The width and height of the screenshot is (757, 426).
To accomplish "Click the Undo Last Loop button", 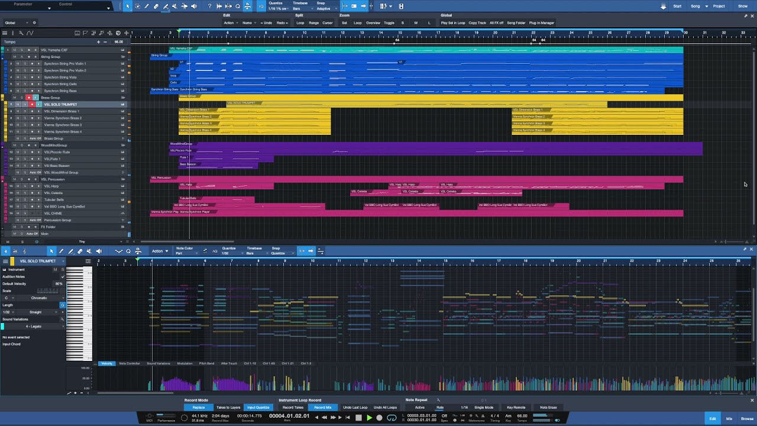I will [x=355, y=407].
